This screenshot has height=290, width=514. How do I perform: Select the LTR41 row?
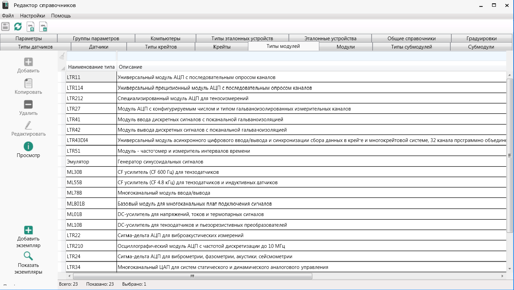(286, 120)
